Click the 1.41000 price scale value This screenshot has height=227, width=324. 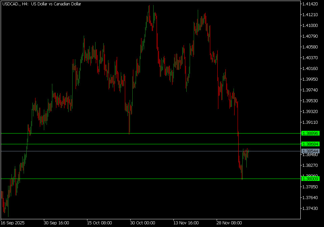click(x=310, y=26)
